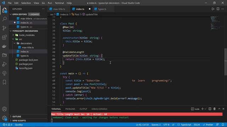The width and height of the screenshot is (227, 127).
Task: Click the feedback icon in status bar
Action: click(x=217, y=125)
